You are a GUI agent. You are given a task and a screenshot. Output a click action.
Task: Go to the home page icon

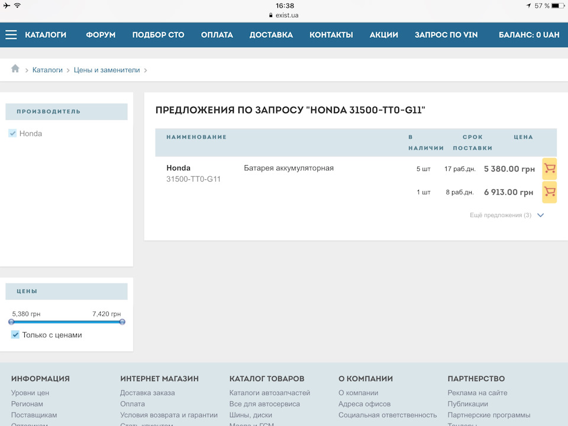pos(15,69)
